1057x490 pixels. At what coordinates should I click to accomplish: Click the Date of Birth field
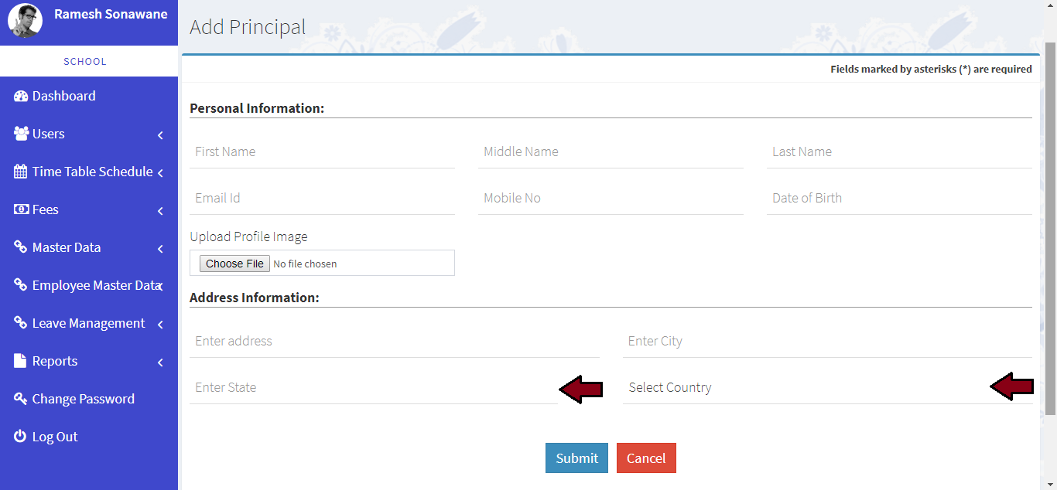tap(898, 198)
